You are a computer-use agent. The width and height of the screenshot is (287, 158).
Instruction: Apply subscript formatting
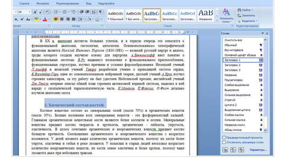(16, 19)
